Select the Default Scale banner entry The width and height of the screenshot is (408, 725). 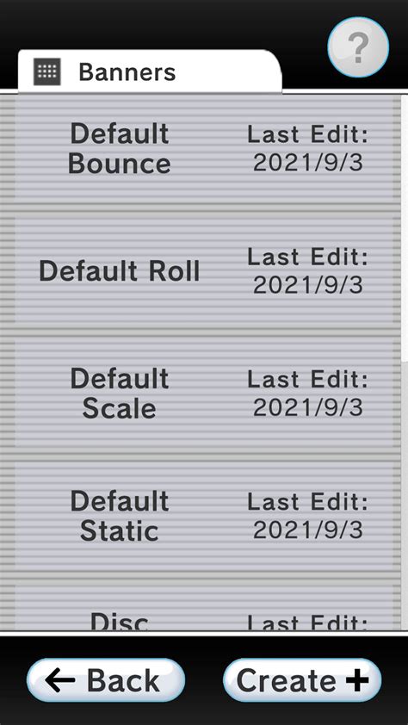201,393
